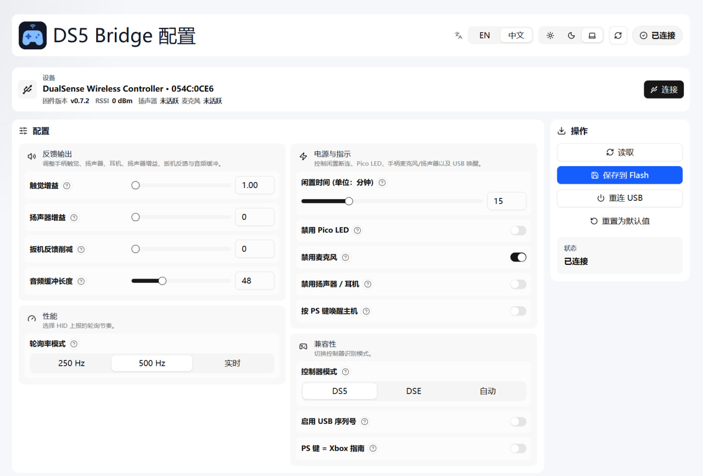Viewport: 703px width, 476px height.
Task: Click the device plug icon beside DualSense
Action: click(27, 89)
